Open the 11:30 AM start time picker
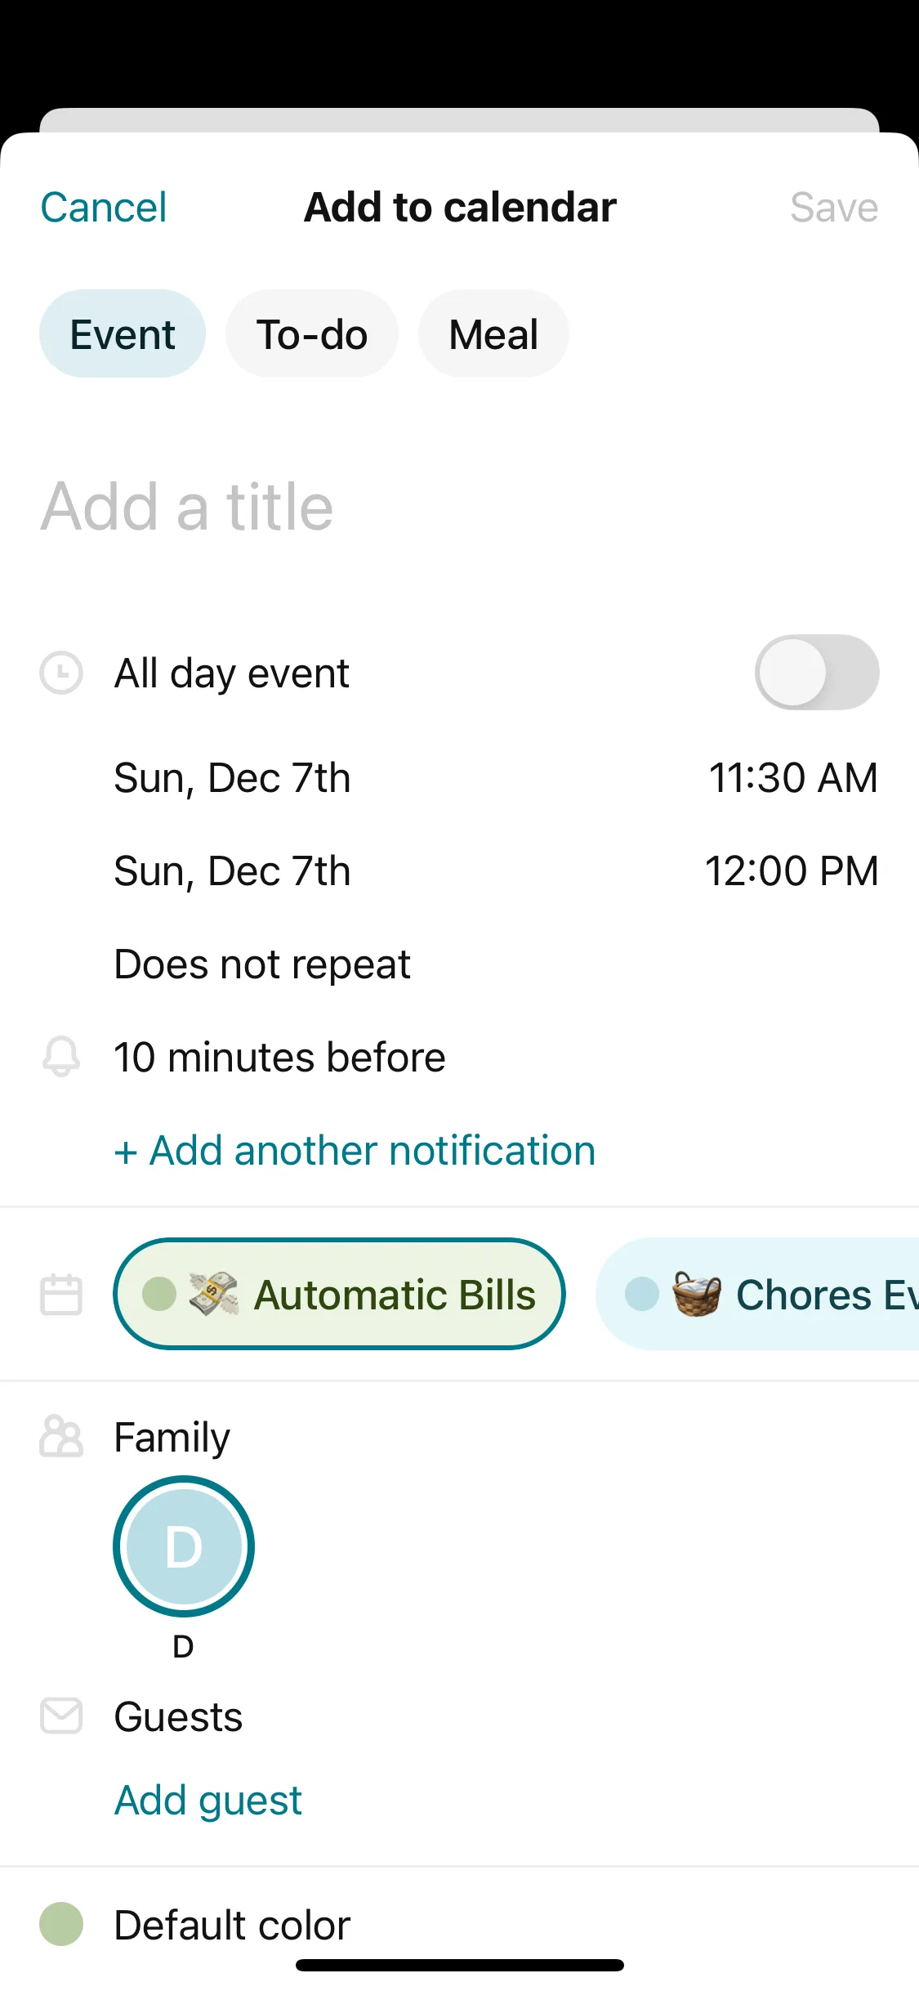The width and height of the screenshot is (919, 1991). (792, 778)
